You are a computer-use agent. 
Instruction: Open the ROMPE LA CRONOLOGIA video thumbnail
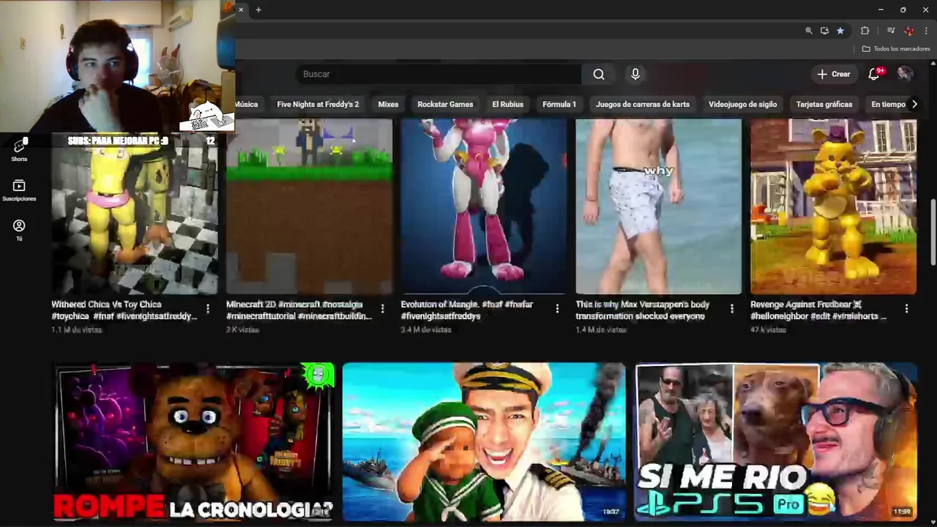tap(194, 442)
